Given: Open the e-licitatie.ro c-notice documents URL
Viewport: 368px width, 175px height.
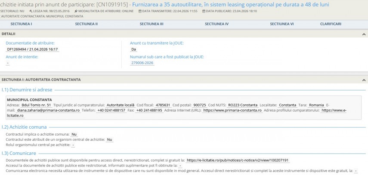Looking at the screenshot, I should click(x=238, y=160).
